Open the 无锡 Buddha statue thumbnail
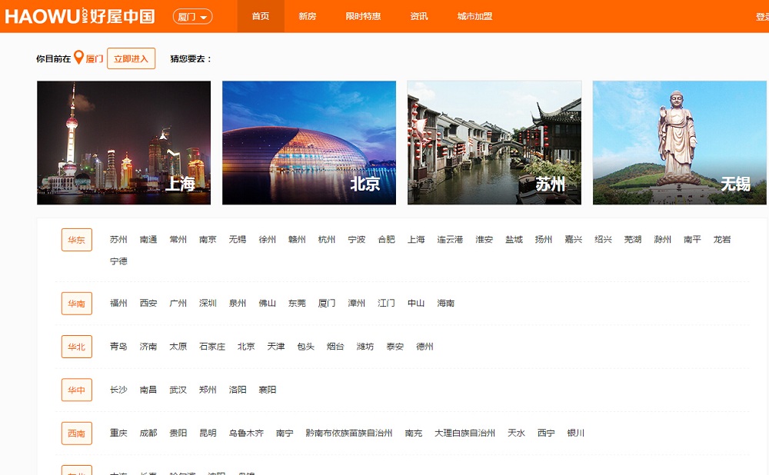This screenshot has width=769, height=475. (x=679, y=143)
